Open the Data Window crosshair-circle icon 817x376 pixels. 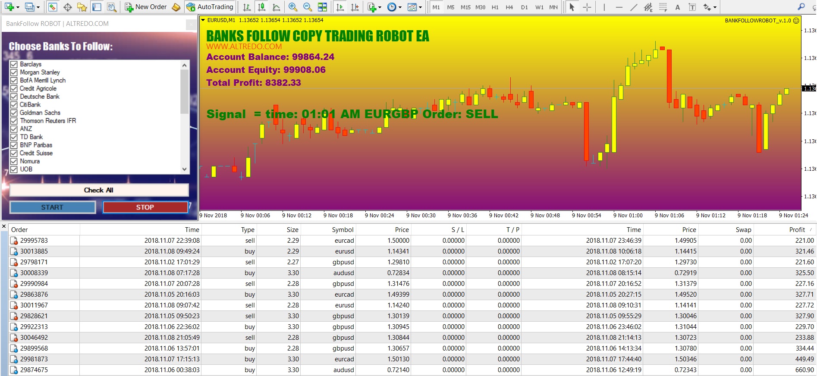[67, 7]
